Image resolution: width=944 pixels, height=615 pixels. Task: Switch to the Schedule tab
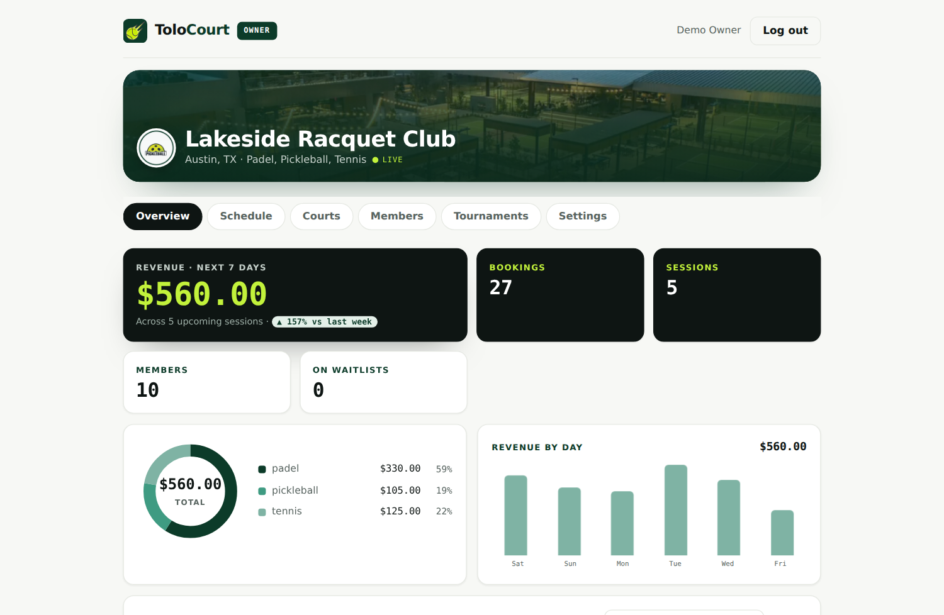click(x=246, y=216)
